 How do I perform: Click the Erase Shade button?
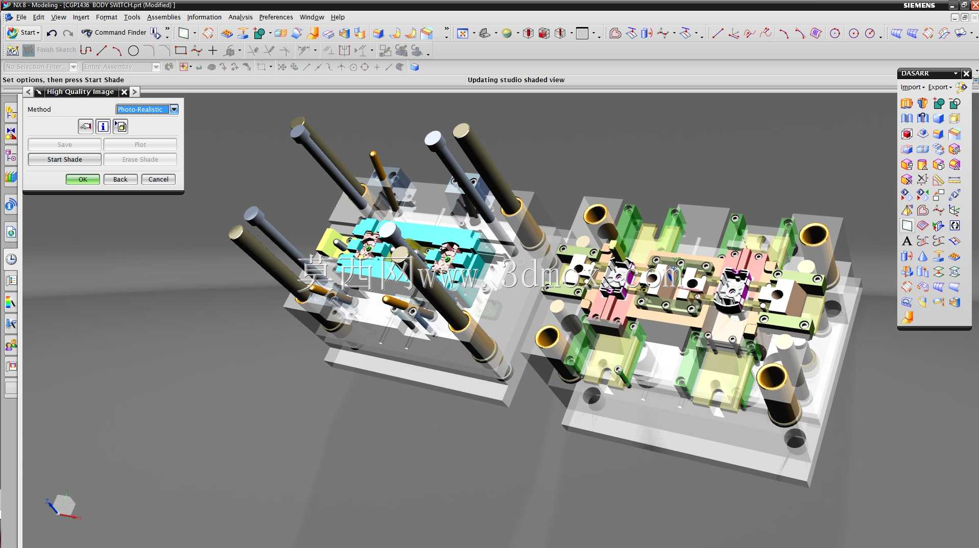(x=140, y=159)
